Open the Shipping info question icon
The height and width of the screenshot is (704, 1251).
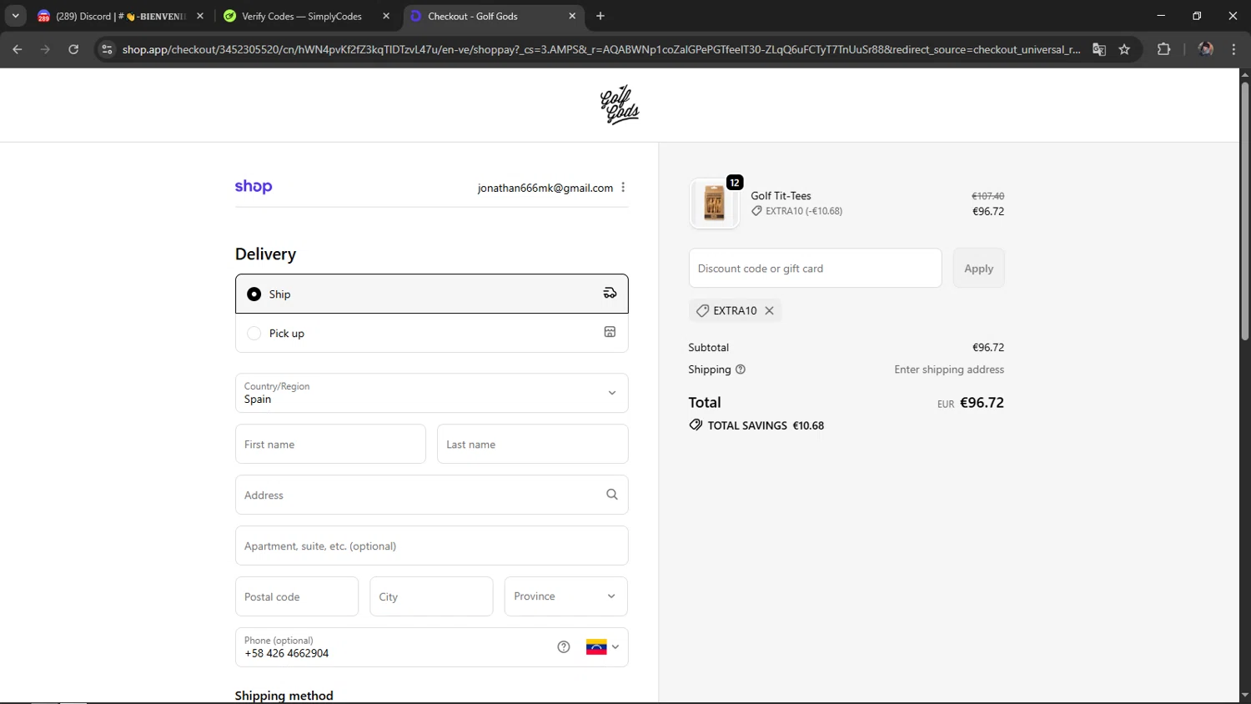tap(741, 370)
